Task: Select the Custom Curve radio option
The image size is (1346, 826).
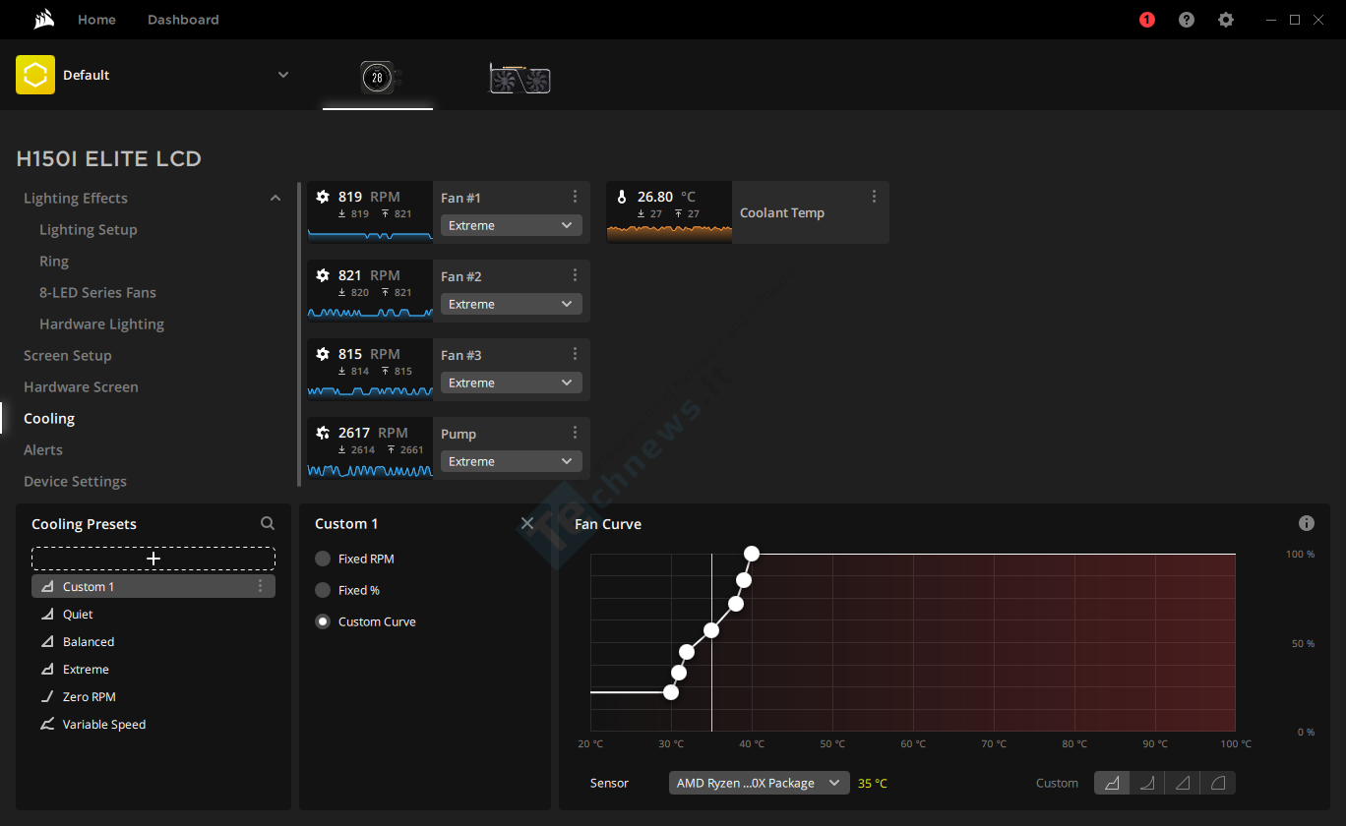Action: (323, 621)
